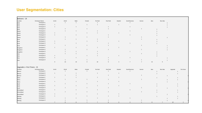The width and height of the screenshot is (202, 113).
Task: Select the first Shillong location cell
Action: [x=19, y=96]
